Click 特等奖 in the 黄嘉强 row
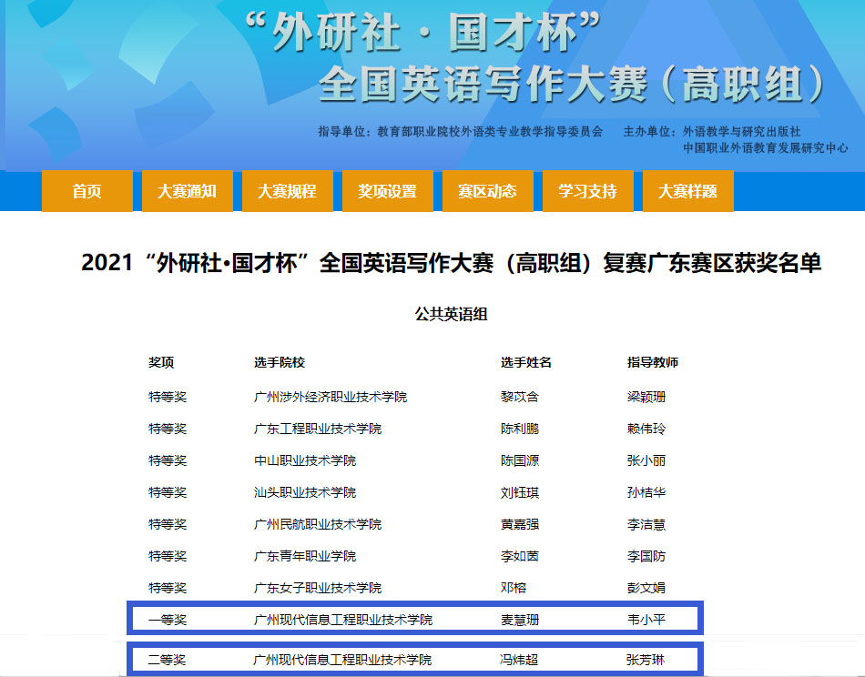Screen dimensions: 865x677 point(168,524)
